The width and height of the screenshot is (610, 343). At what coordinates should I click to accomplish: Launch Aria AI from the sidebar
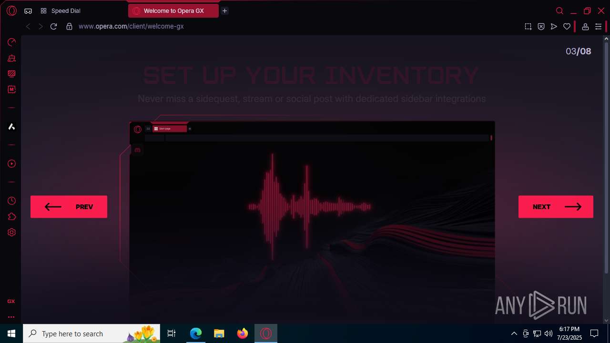[12, 127]
